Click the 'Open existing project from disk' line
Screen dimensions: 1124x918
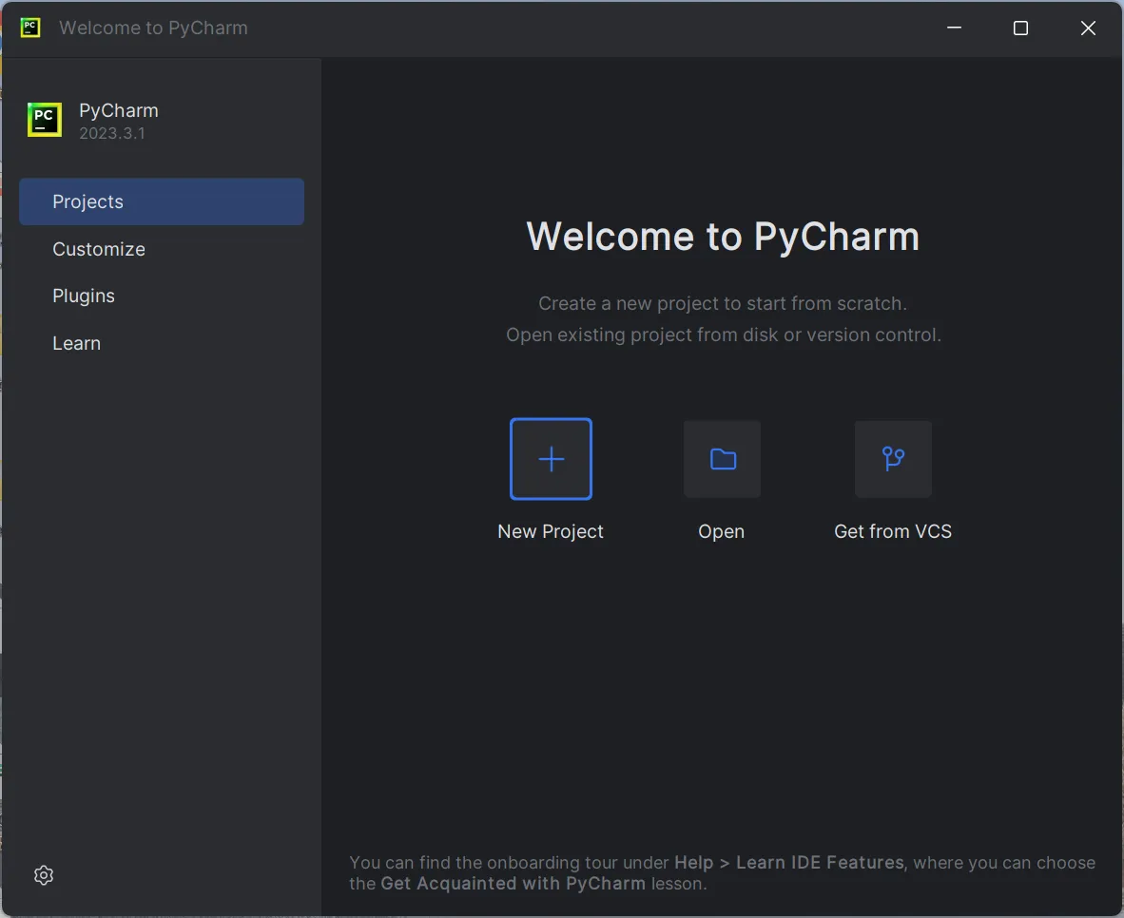click(724, 335)
